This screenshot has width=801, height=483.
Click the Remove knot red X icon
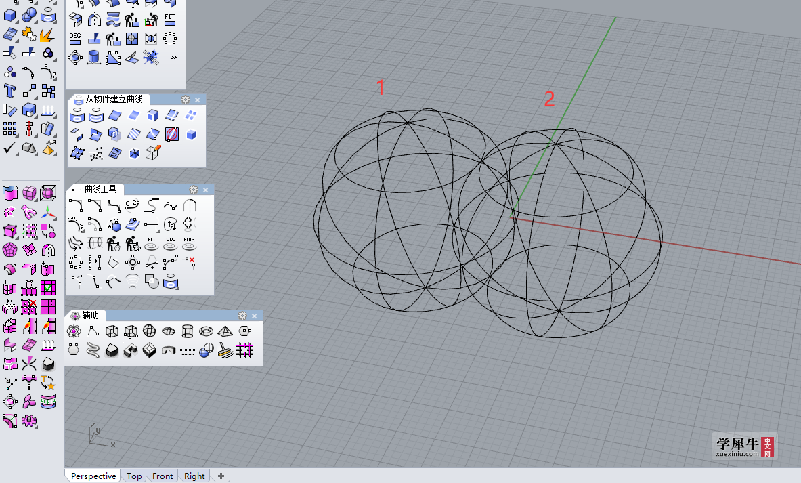coord(190,262)
